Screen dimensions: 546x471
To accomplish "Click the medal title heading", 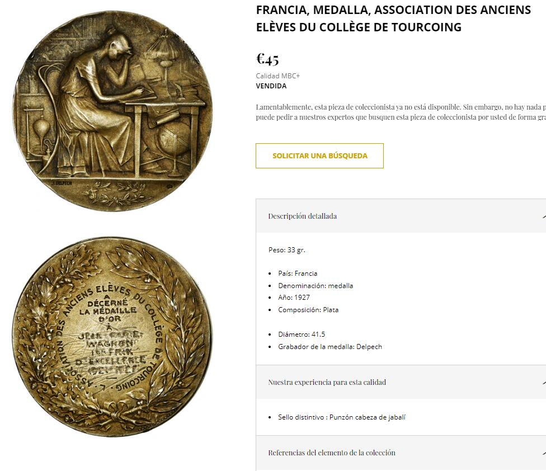I will [x=393, y=18].
